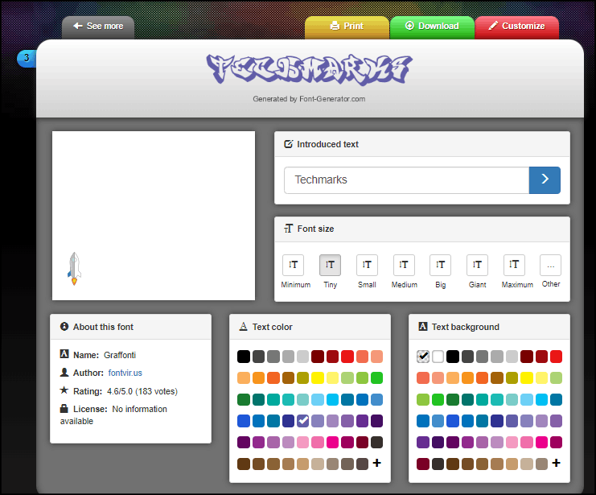The image size is (596, 495).
Task: Open the fontvir.us author link
Action: [x=125, y=373]
